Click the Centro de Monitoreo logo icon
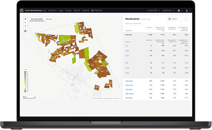The image size is (212, 130). click(22, 10)
